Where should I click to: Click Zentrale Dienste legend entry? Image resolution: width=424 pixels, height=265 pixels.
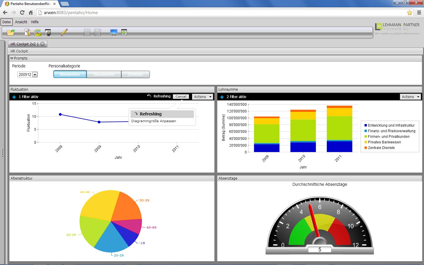[380, 148]
